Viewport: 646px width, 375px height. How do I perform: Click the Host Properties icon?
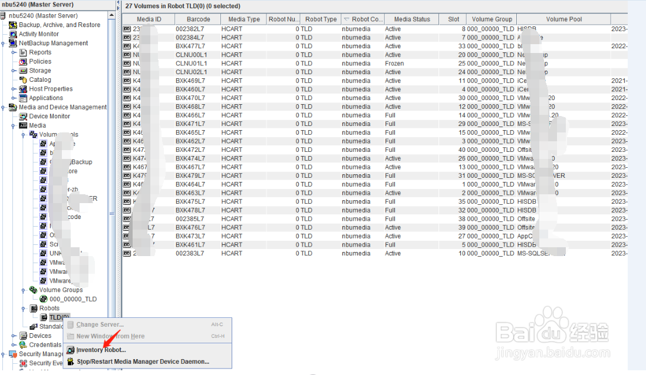point(23,89)
